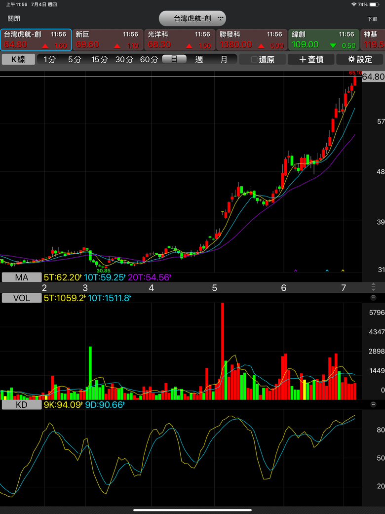The image size is (385, 514).
Task: Switch to 週 weekly interval
Action: (199, 59)
